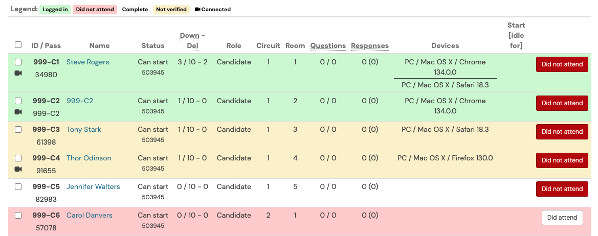Open the Steve Rogers candidate link
598x236 pixels.
pos(87,62)
